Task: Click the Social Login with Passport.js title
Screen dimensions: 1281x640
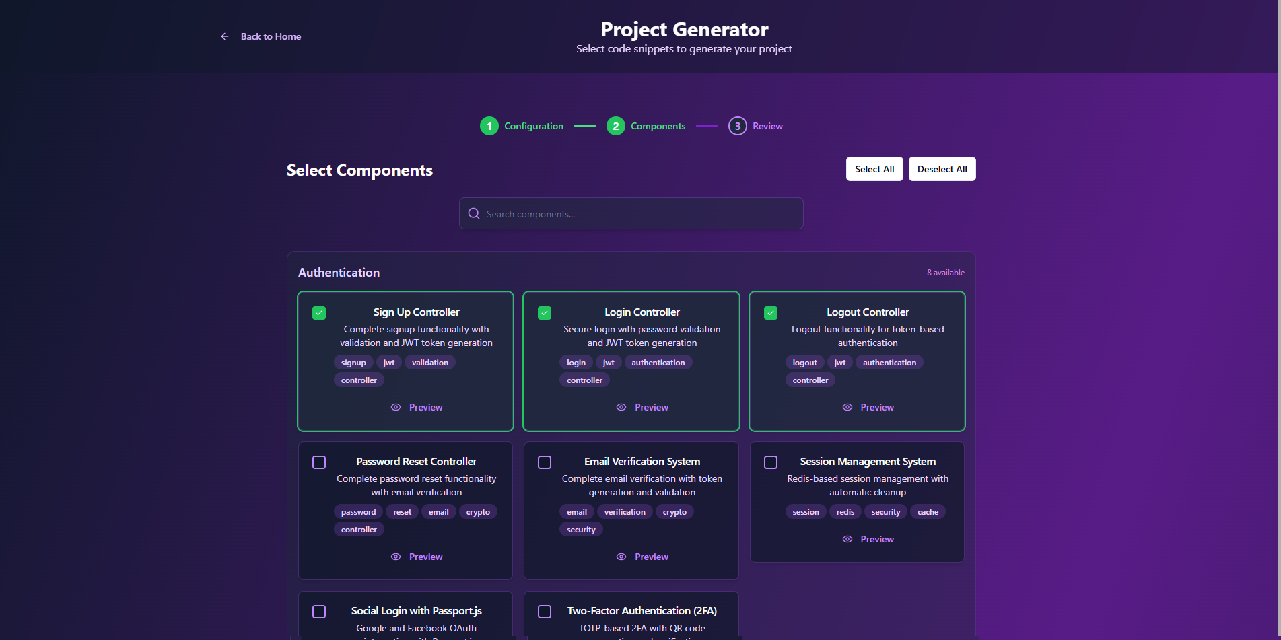Action: point(417,611)
